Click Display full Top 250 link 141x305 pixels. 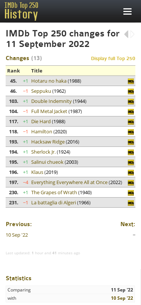[x=113, y=59]
